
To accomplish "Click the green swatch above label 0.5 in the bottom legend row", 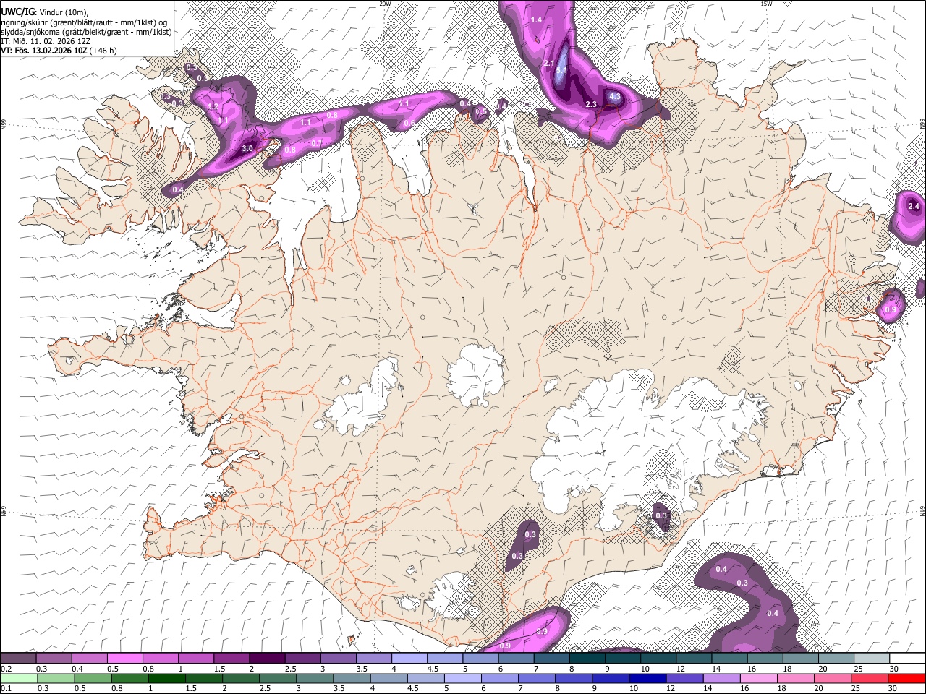I will pos(92,679).
